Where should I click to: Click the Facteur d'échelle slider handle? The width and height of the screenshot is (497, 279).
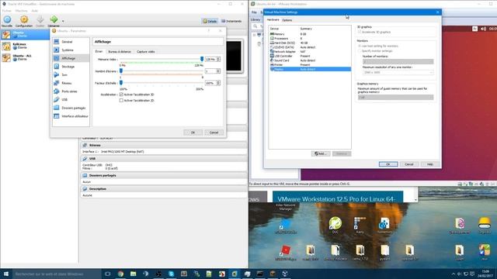coord(121,83)
